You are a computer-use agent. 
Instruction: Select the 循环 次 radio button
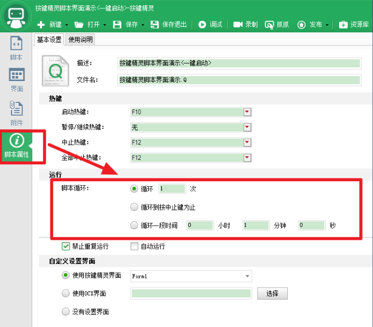point(134,189)
